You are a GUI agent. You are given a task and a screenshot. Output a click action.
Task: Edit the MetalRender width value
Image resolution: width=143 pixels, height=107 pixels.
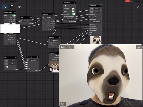coord(97,9)
